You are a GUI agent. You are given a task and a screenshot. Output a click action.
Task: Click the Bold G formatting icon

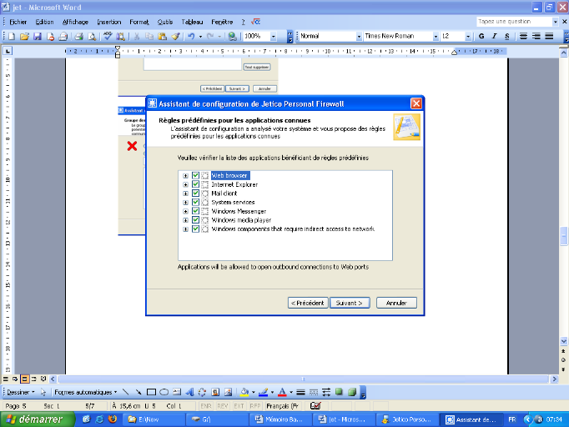tap(481, 36)
